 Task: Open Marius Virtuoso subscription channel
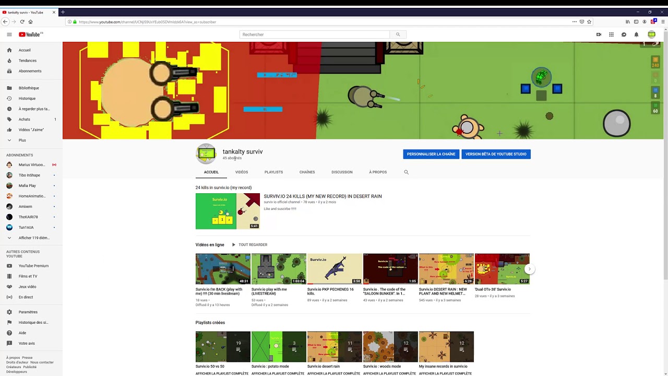pos(31,164)
